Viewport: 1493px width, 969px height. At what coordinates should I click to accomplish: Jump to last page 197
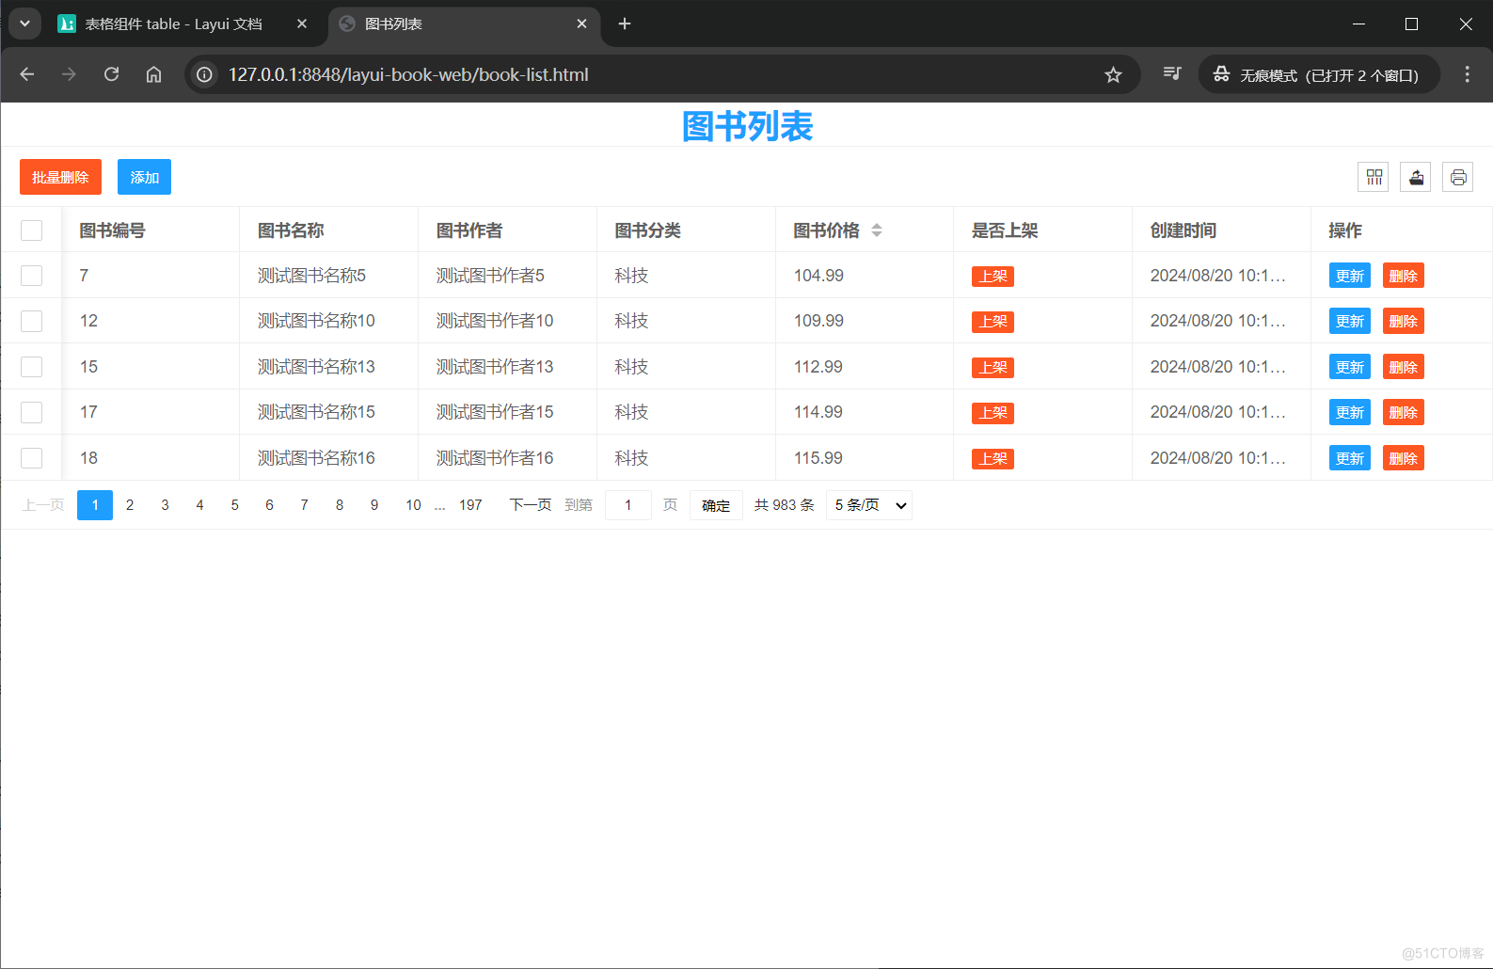pyautogui.click(x=470, y=505)
